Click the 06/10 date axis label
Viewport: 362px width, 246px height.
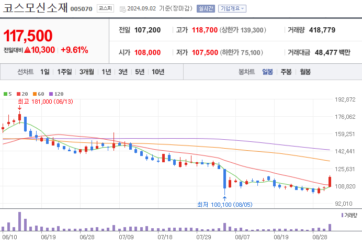click(9, 237)
